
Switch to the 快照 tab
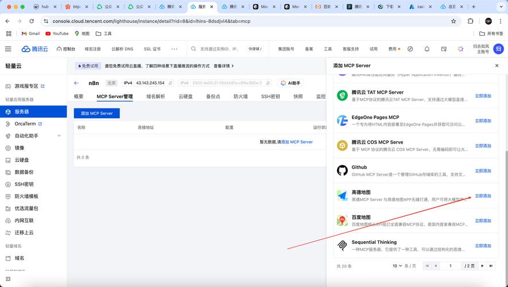pos(298,96)
